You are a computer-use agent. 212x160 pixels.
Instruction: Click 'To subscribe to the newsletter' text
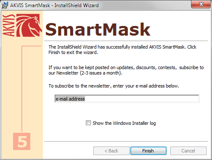(x=114, y=86)
